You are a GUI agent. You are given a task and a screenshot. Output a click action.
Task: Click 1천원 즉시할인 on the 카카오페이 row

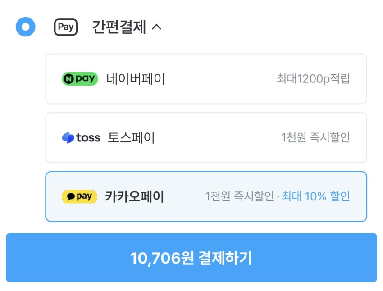click(239, 196)
